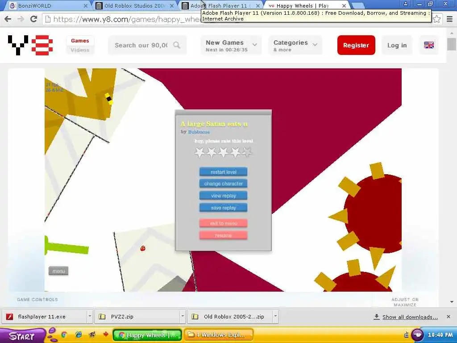Select the Videos tab on Y8

click(x=80, y=50)
